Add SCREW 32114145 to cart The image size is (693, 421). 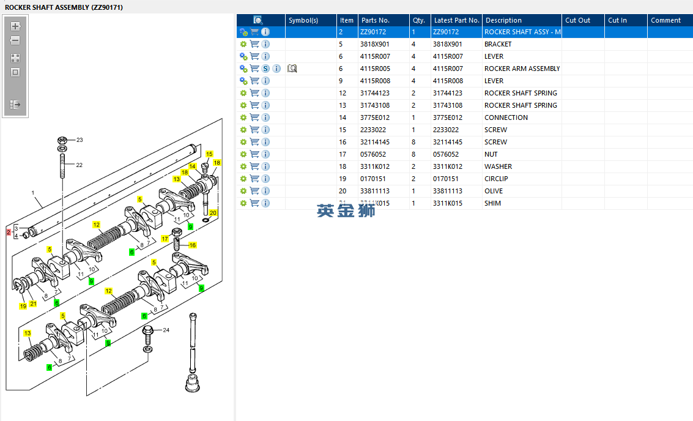coord(254,142)
